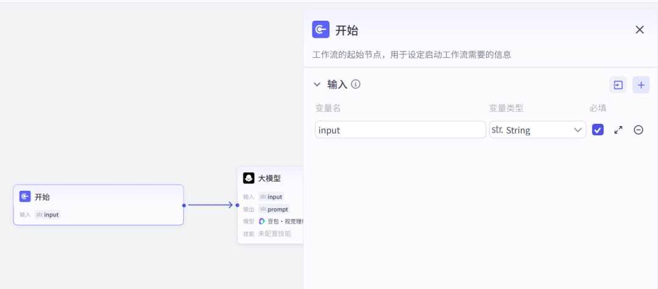The image size is (658, 289).
Task: Click the 开始 icon in the panel header
Action: click(320, 29)
